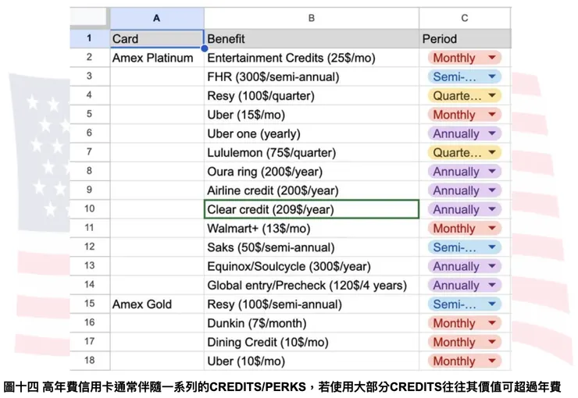Click the select-all corner box
The height and width of the screenshot is (398, 578).
click(x=90, y=17)
